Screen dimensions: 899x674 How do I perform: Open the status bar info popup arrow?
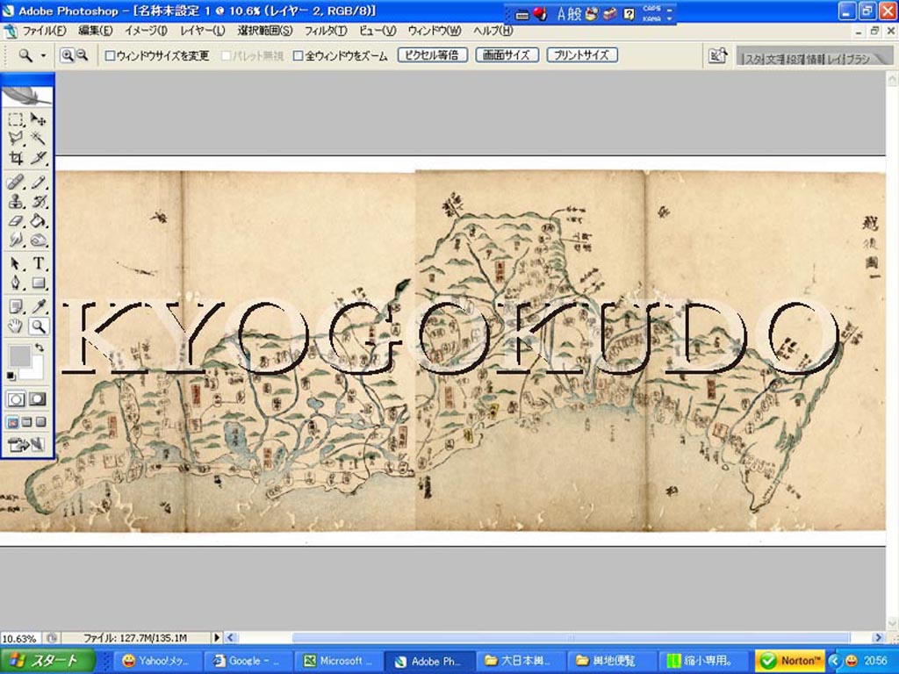[217, 637]
